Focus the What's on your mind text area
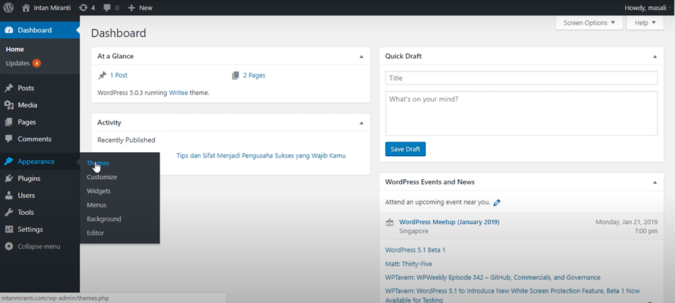The image size is (675, 303). (x=521, y=113)
